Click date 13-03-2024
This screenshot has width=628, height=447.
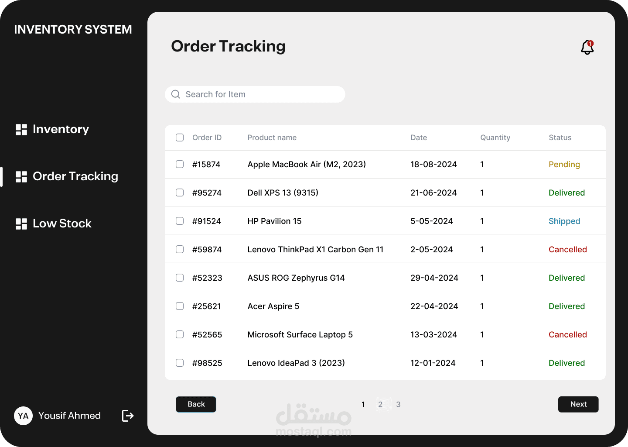(433, 334)
